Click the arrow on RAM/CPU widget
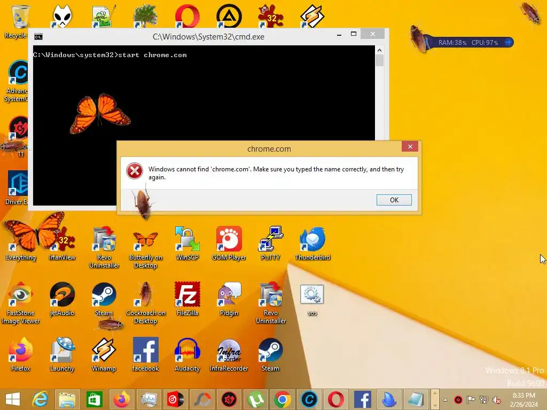Image resolution: width=547 pixels, height=410 pixels. 508,42
